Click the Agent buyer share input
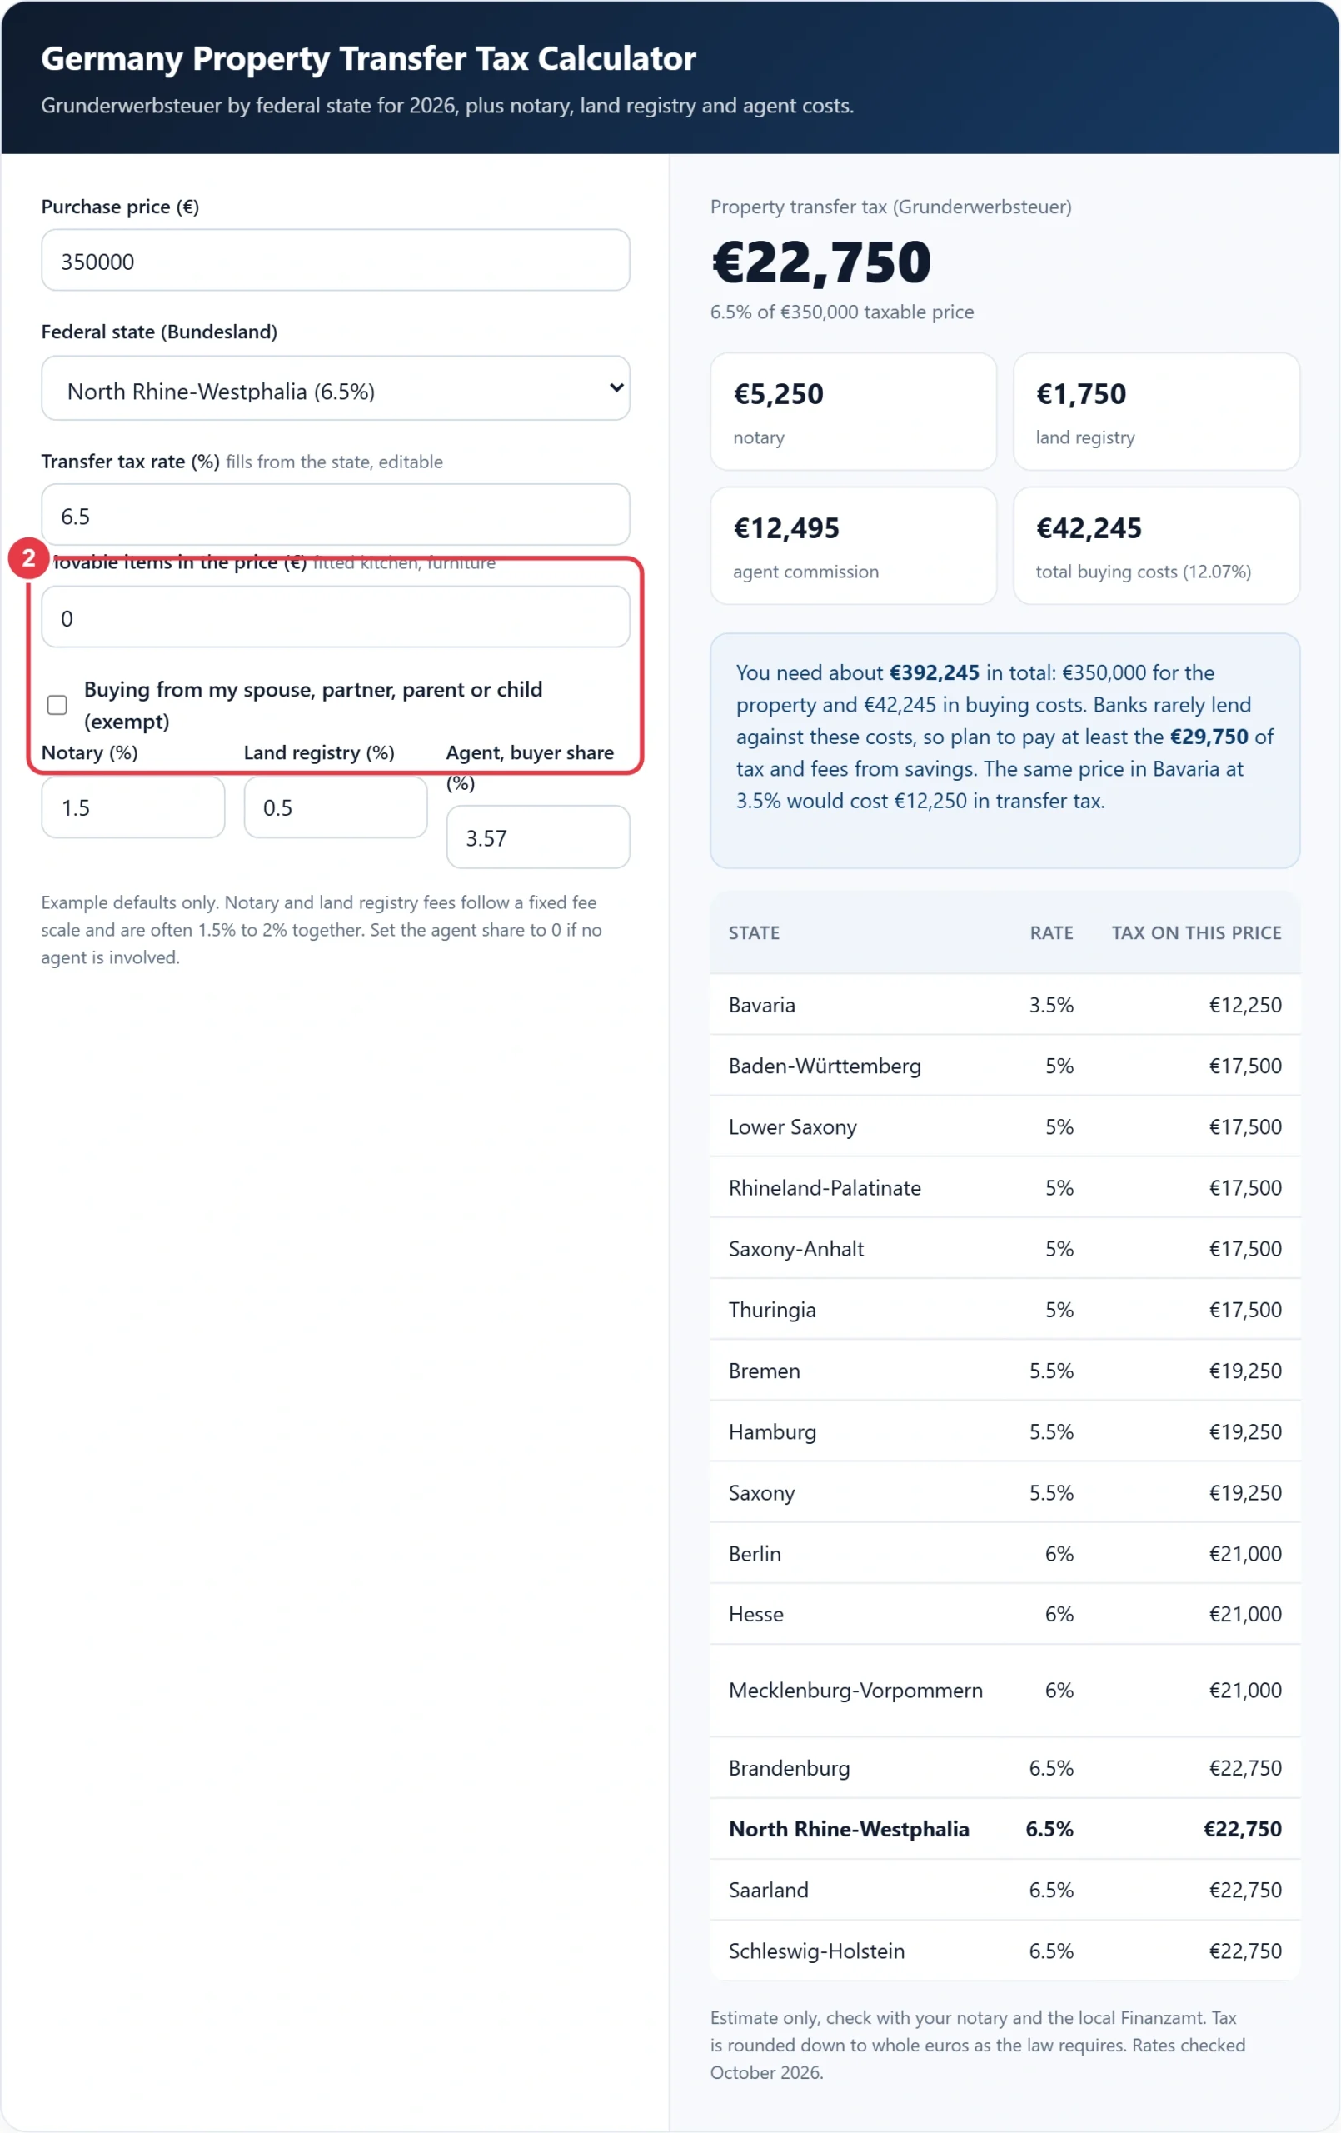 click(x=537, y=837)
